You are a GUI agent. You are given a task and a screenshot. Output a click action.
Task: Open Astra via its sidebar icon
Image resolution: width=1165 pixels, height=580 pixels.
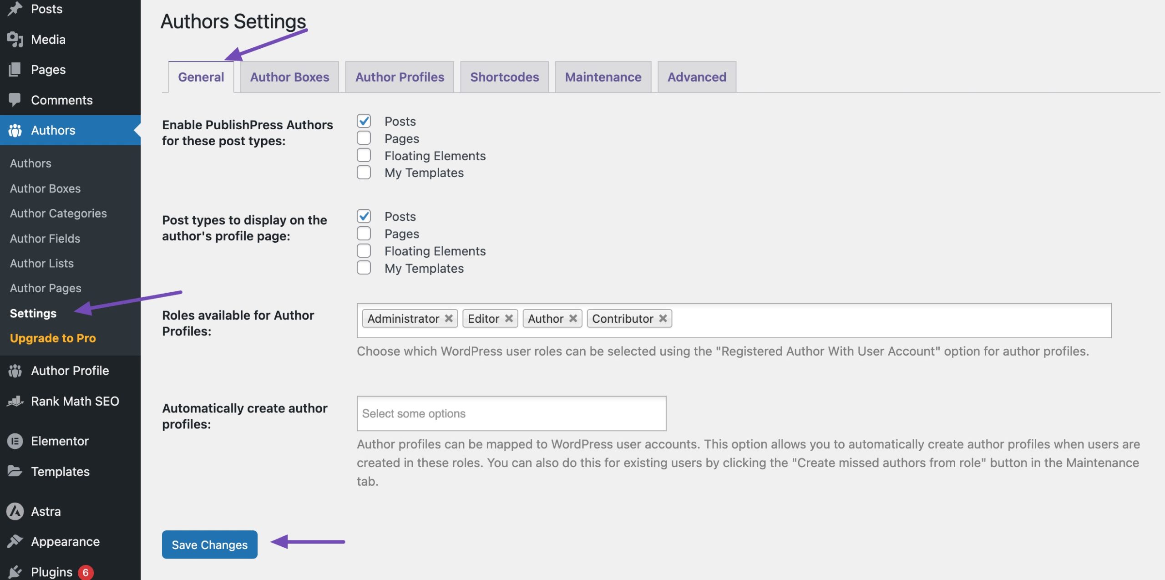click(15, 511)
